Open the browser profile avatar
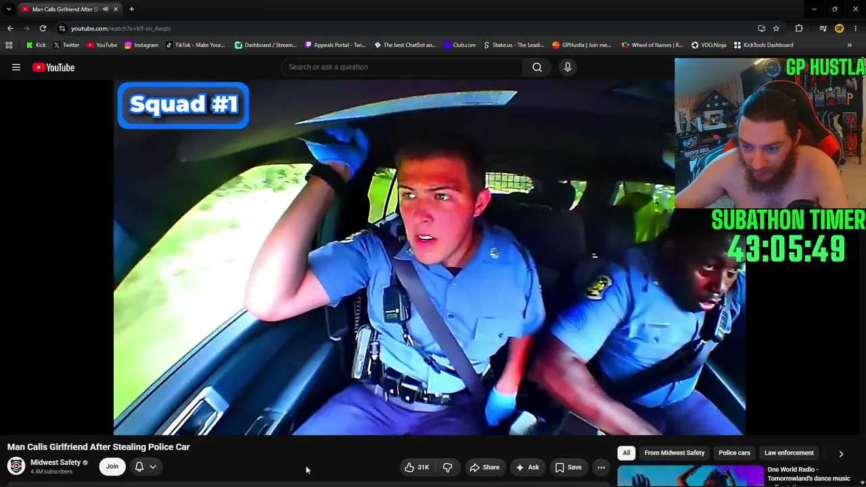 pyautogui.click(x=839, y=28)
